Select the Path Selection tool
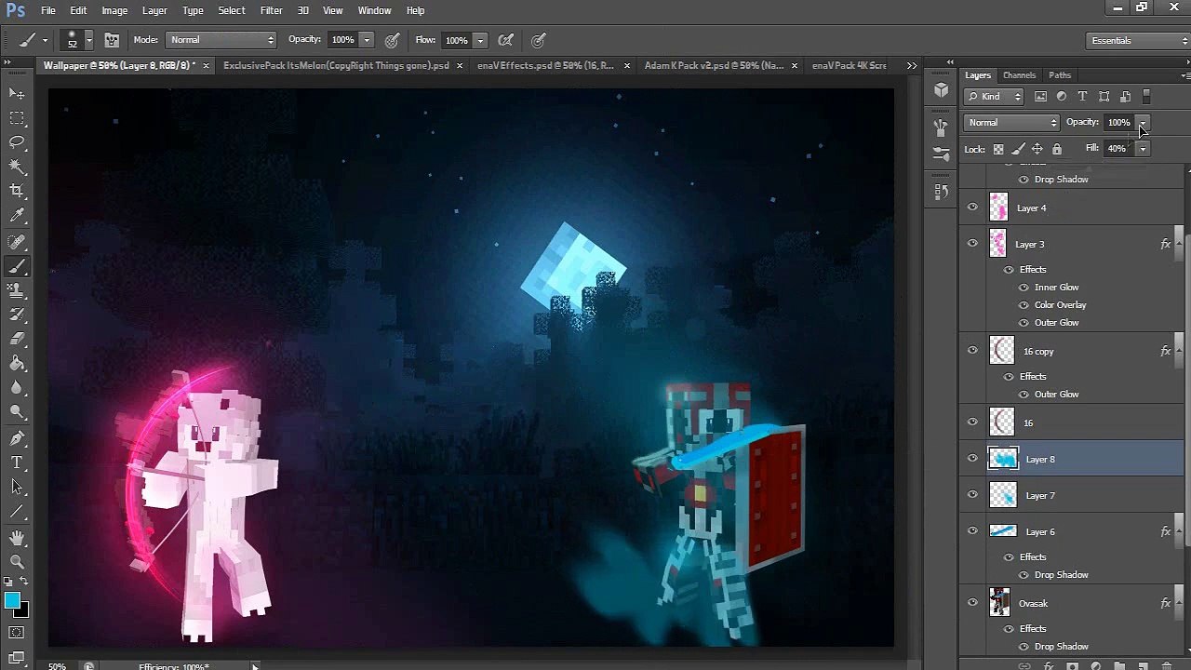1191x670 pixels. (17, 487)
